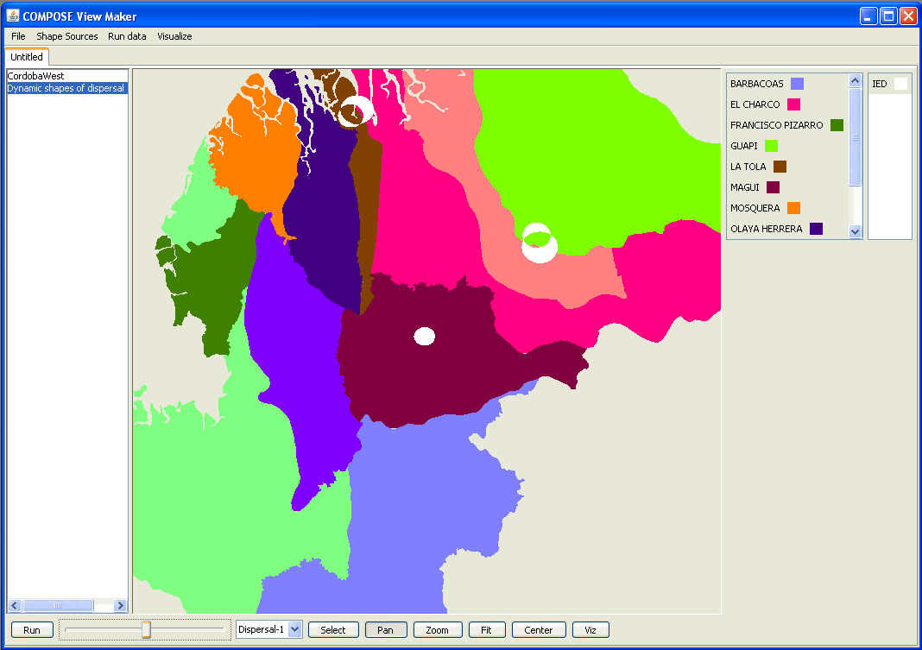
Task: Click the IED white legend swatch
Action: pos(900,84)
